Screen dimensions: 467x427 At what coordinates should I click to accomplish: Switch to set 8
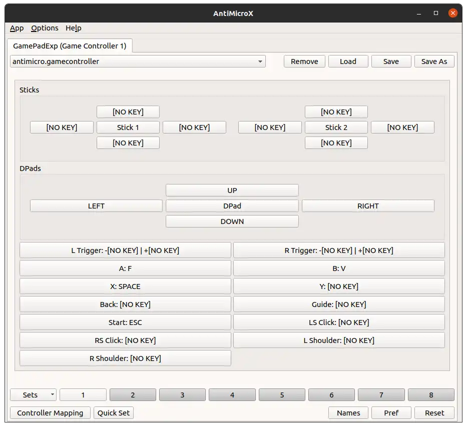pyautogui.click(x=431, y=395)
